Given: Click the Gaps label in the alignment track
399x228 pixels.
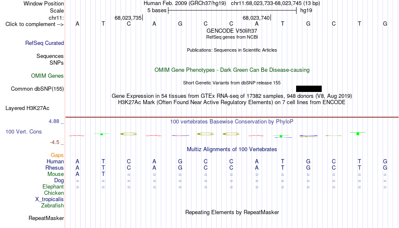Looking at the screenshot, I should (57, 155).
